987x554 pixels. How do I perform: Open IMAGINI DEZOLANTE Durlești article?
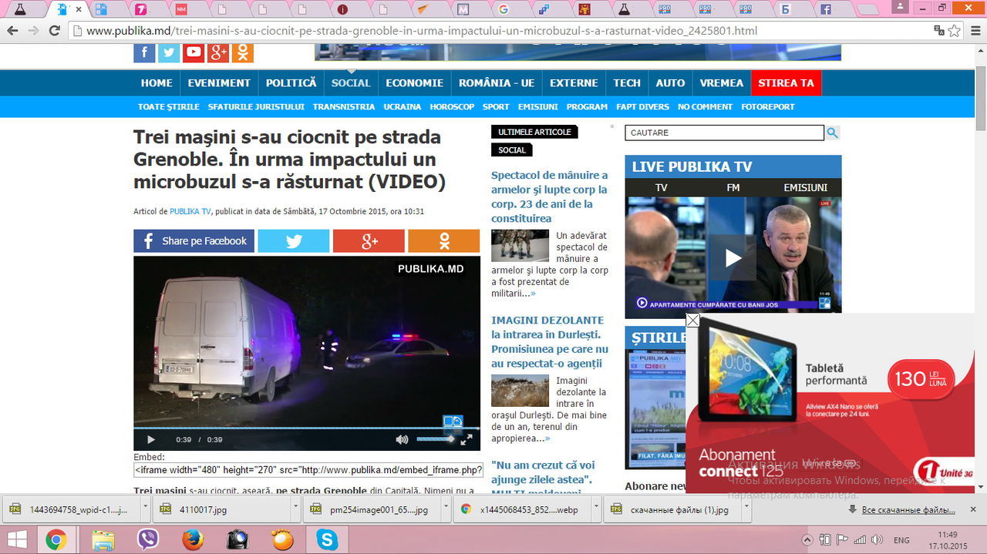[x=550, y=341]
